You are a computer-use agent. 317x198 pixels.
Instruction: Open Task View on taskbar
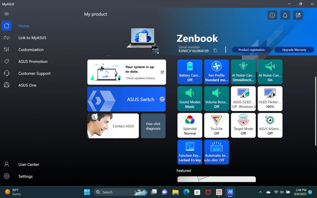[x=154, y=192]
